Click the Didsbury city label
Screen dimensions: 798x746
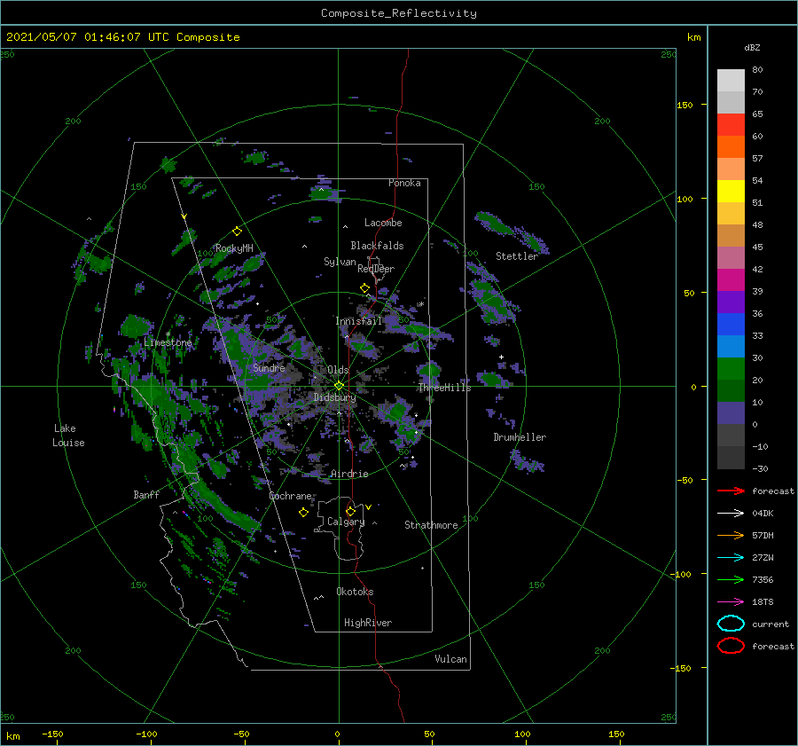(334, 397)
